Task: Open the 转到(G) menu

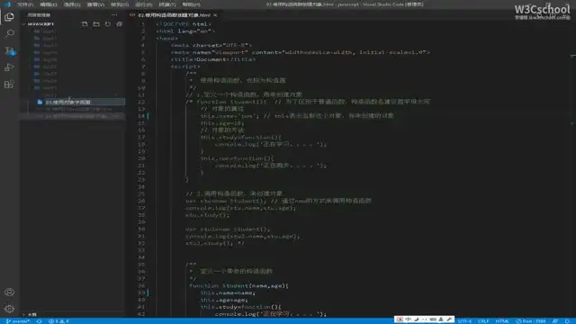Action: (120, 4)
